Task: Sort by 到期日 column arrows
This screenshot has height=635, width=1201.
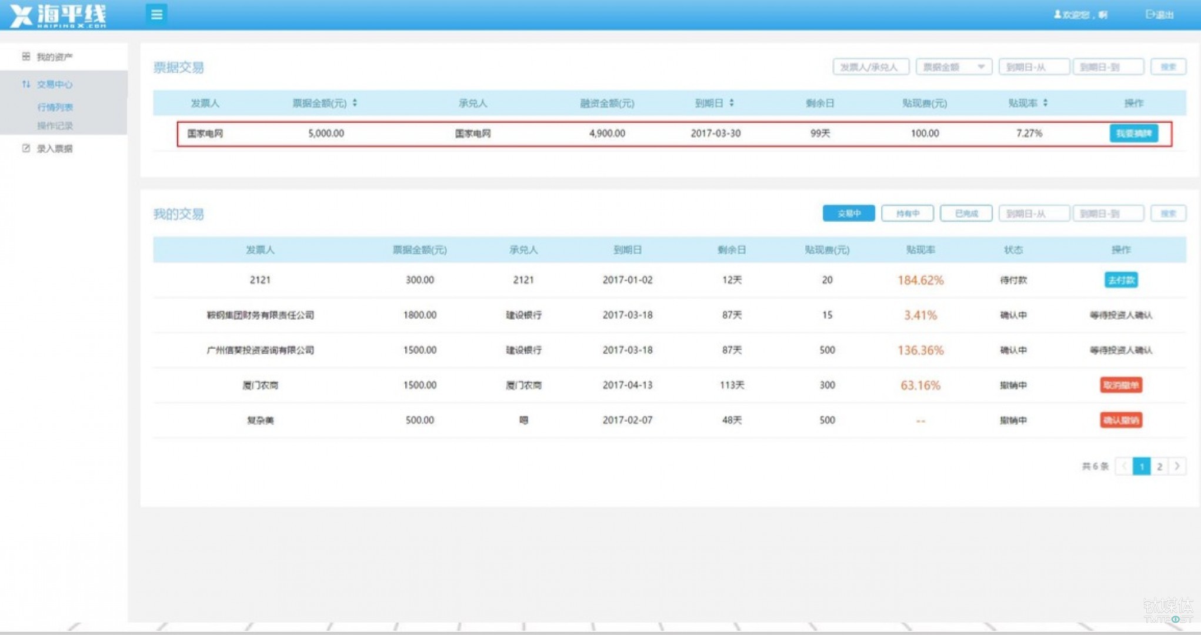Action: click(732, 103)
